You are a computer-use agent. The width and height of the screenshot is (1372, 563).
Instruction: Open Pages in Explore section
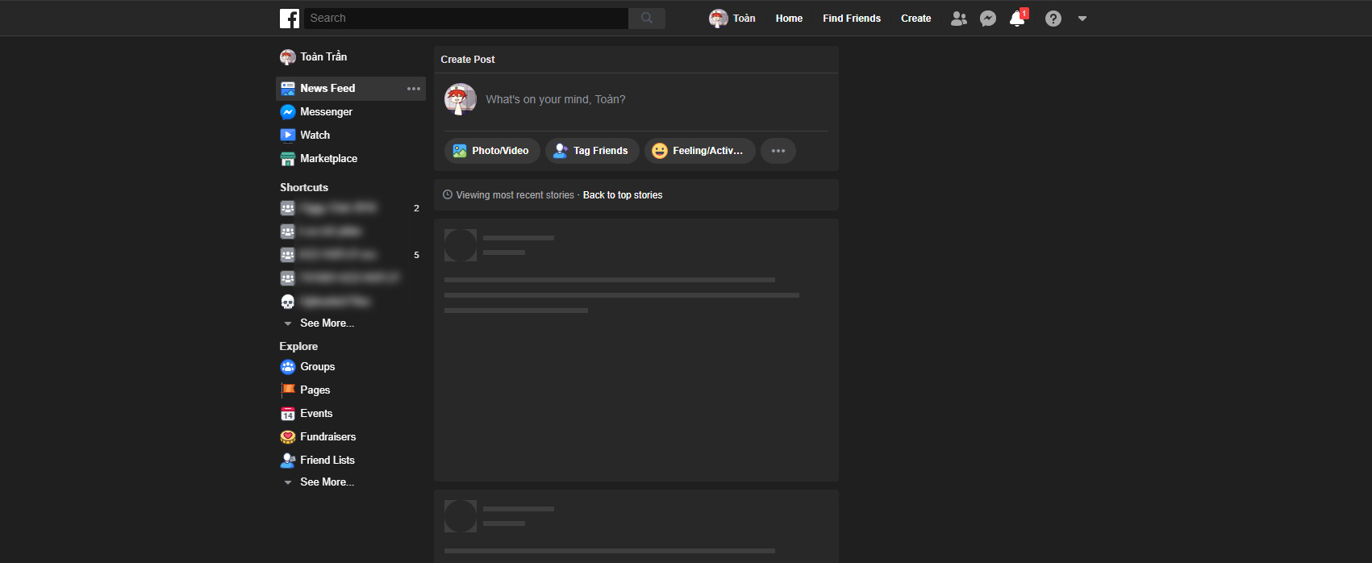click(x=315, y=390)
